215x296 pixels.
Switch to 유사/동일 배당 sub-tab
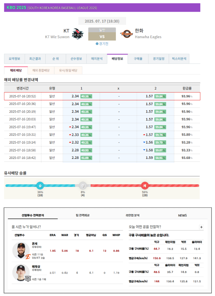point(68,70)
